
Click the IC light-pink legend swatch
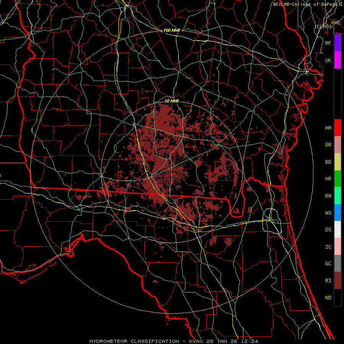(x=338, y=247)
